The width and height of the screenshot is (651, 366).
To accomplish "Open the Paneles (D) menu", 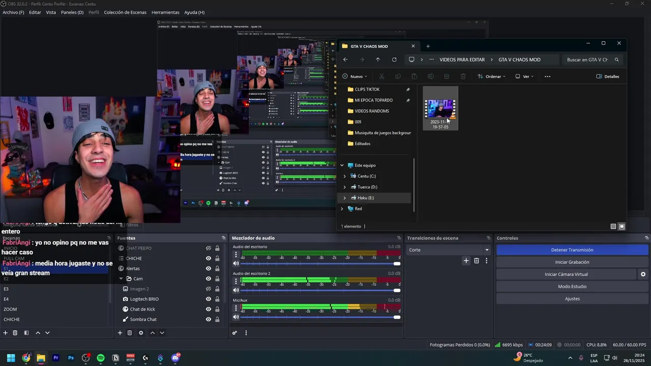I will click(72, 12).
